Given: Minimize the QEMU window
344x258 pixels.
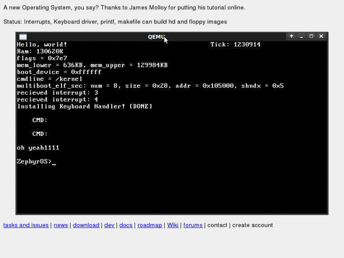Looking at the screenshot, I should [x=301, y=36].
